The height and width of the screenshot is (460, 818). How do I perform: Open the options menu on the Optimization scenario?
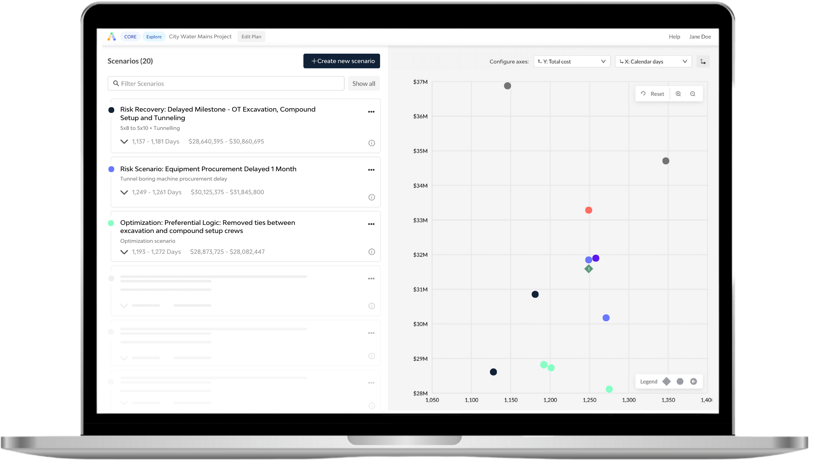pos(371,224)
